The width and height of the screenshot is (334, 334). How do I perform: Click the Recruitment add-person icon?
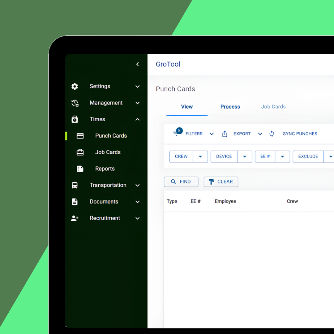pyautogui.click(x=75, y=218)
